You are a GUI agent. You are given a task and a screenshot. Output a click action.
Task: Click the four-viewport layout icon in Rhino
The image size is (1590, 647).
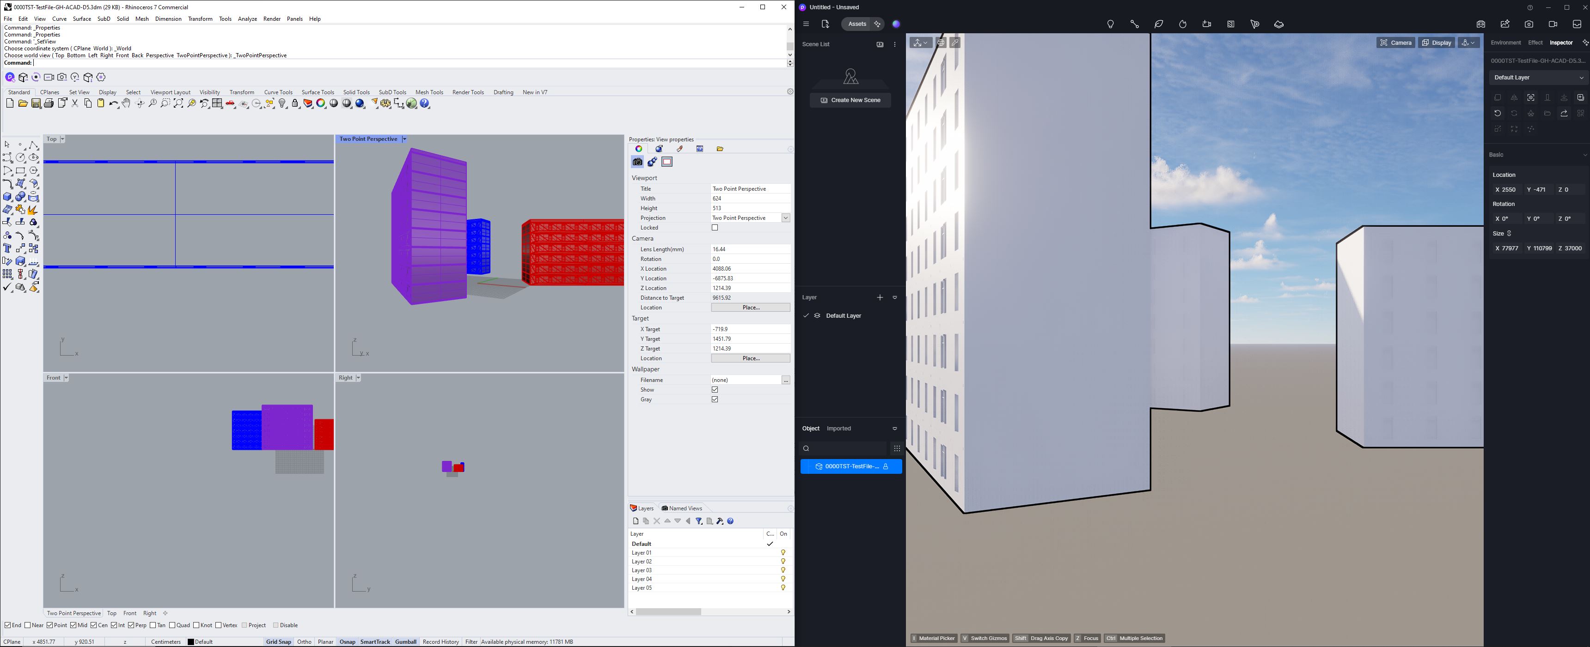pyautogui.click(x=217, y=103)
